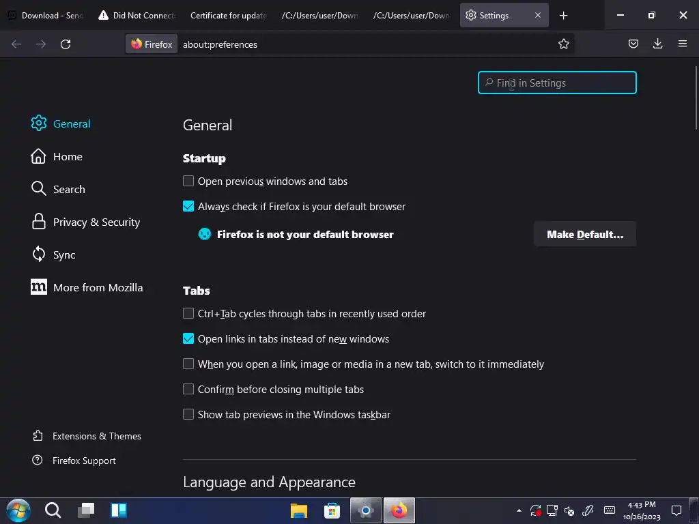Show hidden system tray icons
Image resolution: width=699 pixels, height=524 pixels.
[x=519, y=510]
